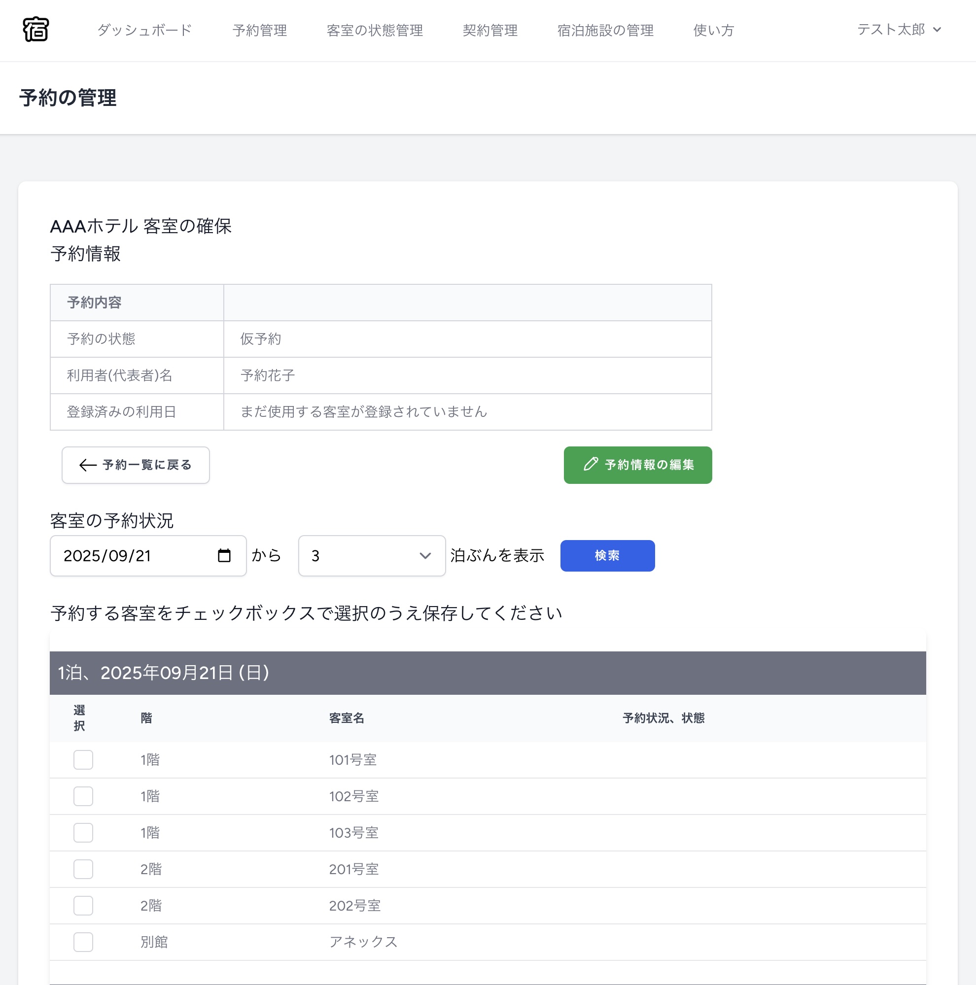The height and width of the screenshot is (985, 976).
Task: Click the 宿 app logo
Action: [35, 30]
